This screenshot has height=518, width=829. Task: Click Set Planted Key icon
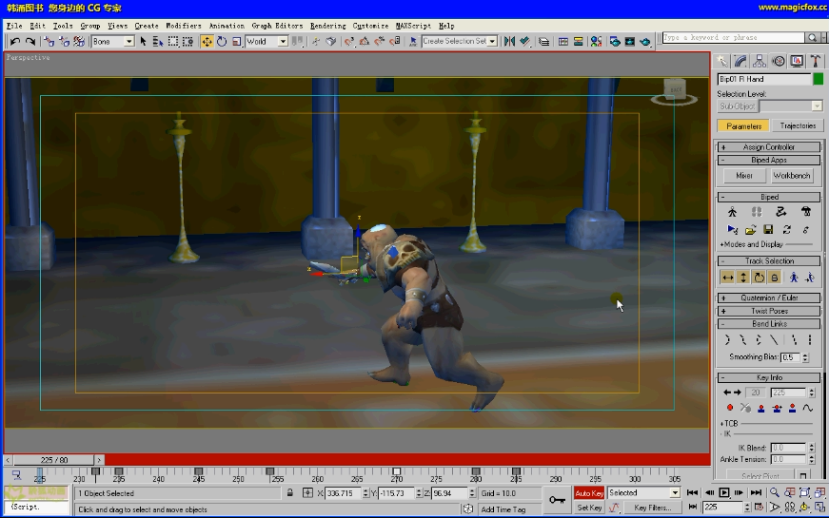(760, 408)
